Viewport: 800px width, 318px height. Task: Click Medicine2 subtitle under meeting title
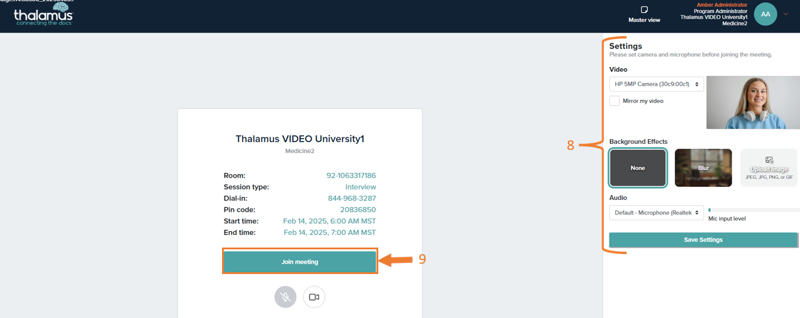click(x=300, y=151)
